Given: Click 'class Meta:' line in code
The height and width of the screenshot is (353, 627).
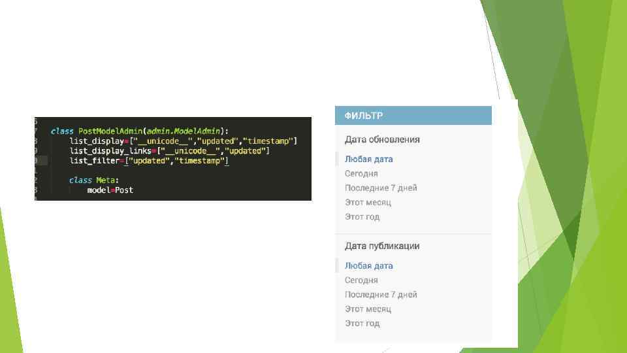Looking at the screenshot, I should pos(94,180).
